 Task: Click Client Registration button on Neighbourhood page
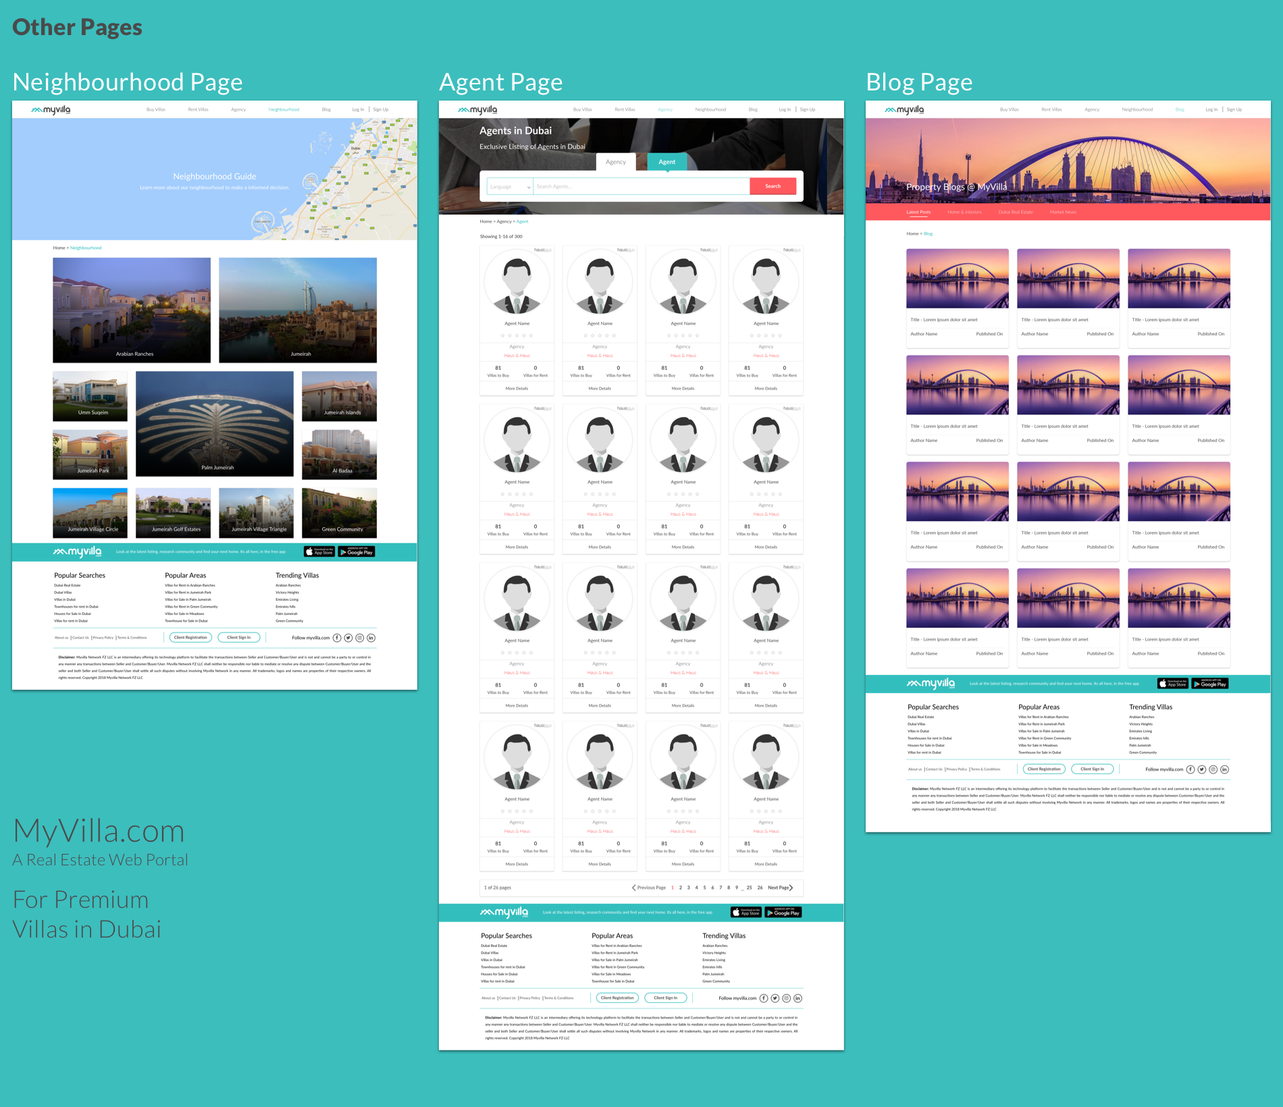point(190,637)
